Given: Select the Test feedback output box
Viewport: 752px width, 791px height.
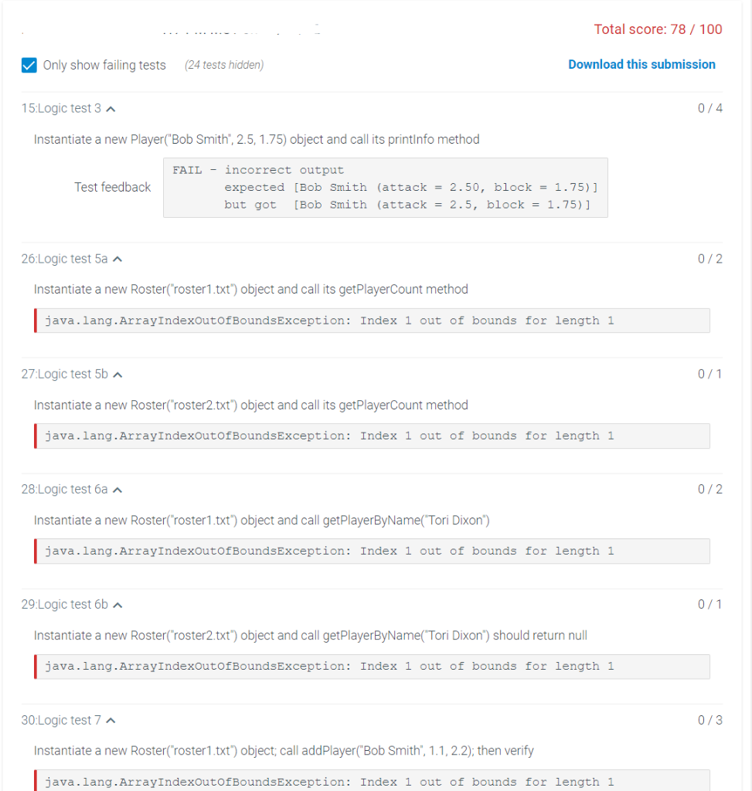Looking at the screenshot, I should (x=385, y=187).
